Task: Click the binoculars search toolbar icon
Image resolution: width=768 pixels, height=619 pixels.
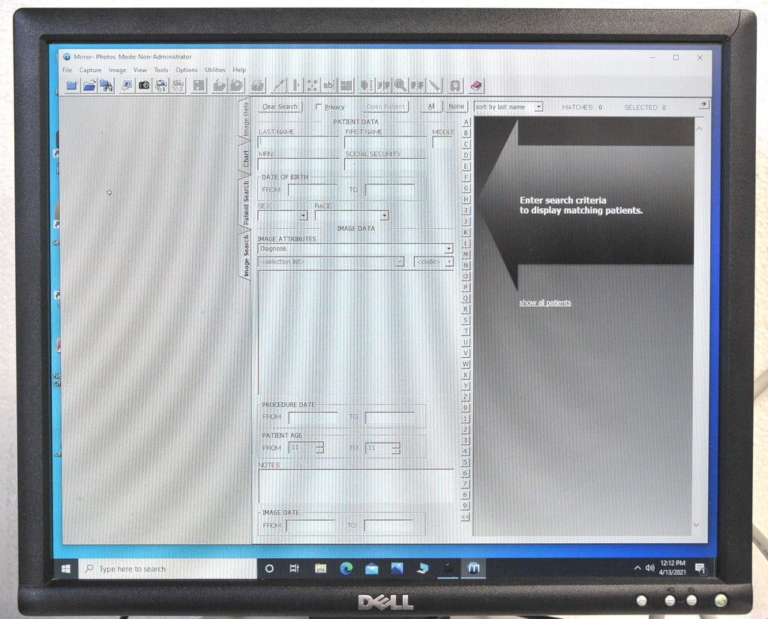Action: tap(106, 86)
